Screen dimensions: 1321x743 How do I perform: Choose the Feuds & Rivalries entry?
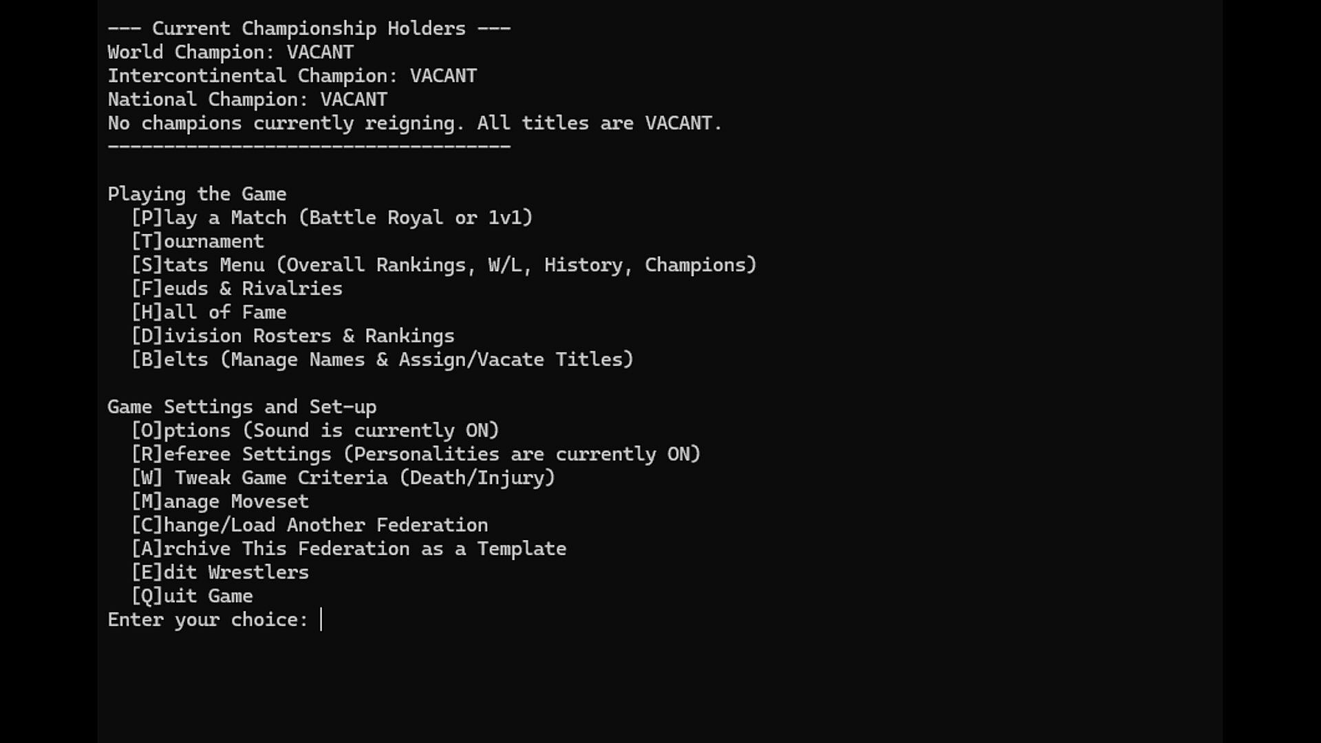click(x=237, y=288)
